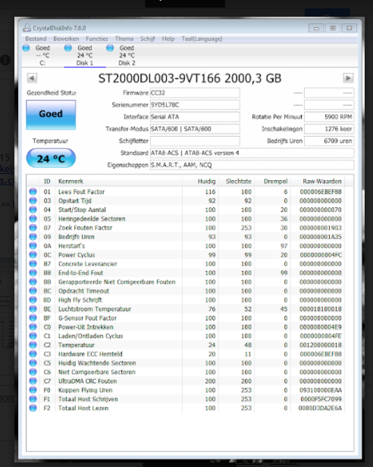This screenshot has height=467, width=373.
Task: Click the Drempel column header
Action: (272, 181)
